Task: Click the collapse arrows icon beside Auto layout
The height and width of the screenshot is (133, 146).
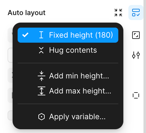Action: [x=118, y=13]
